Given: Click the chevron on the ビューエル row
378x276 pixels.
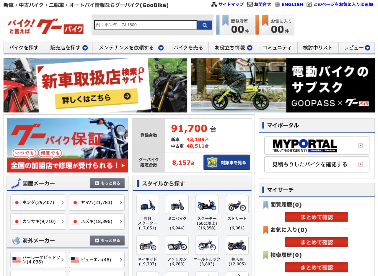Looking at the screenshot, I should tap(121, 260).
